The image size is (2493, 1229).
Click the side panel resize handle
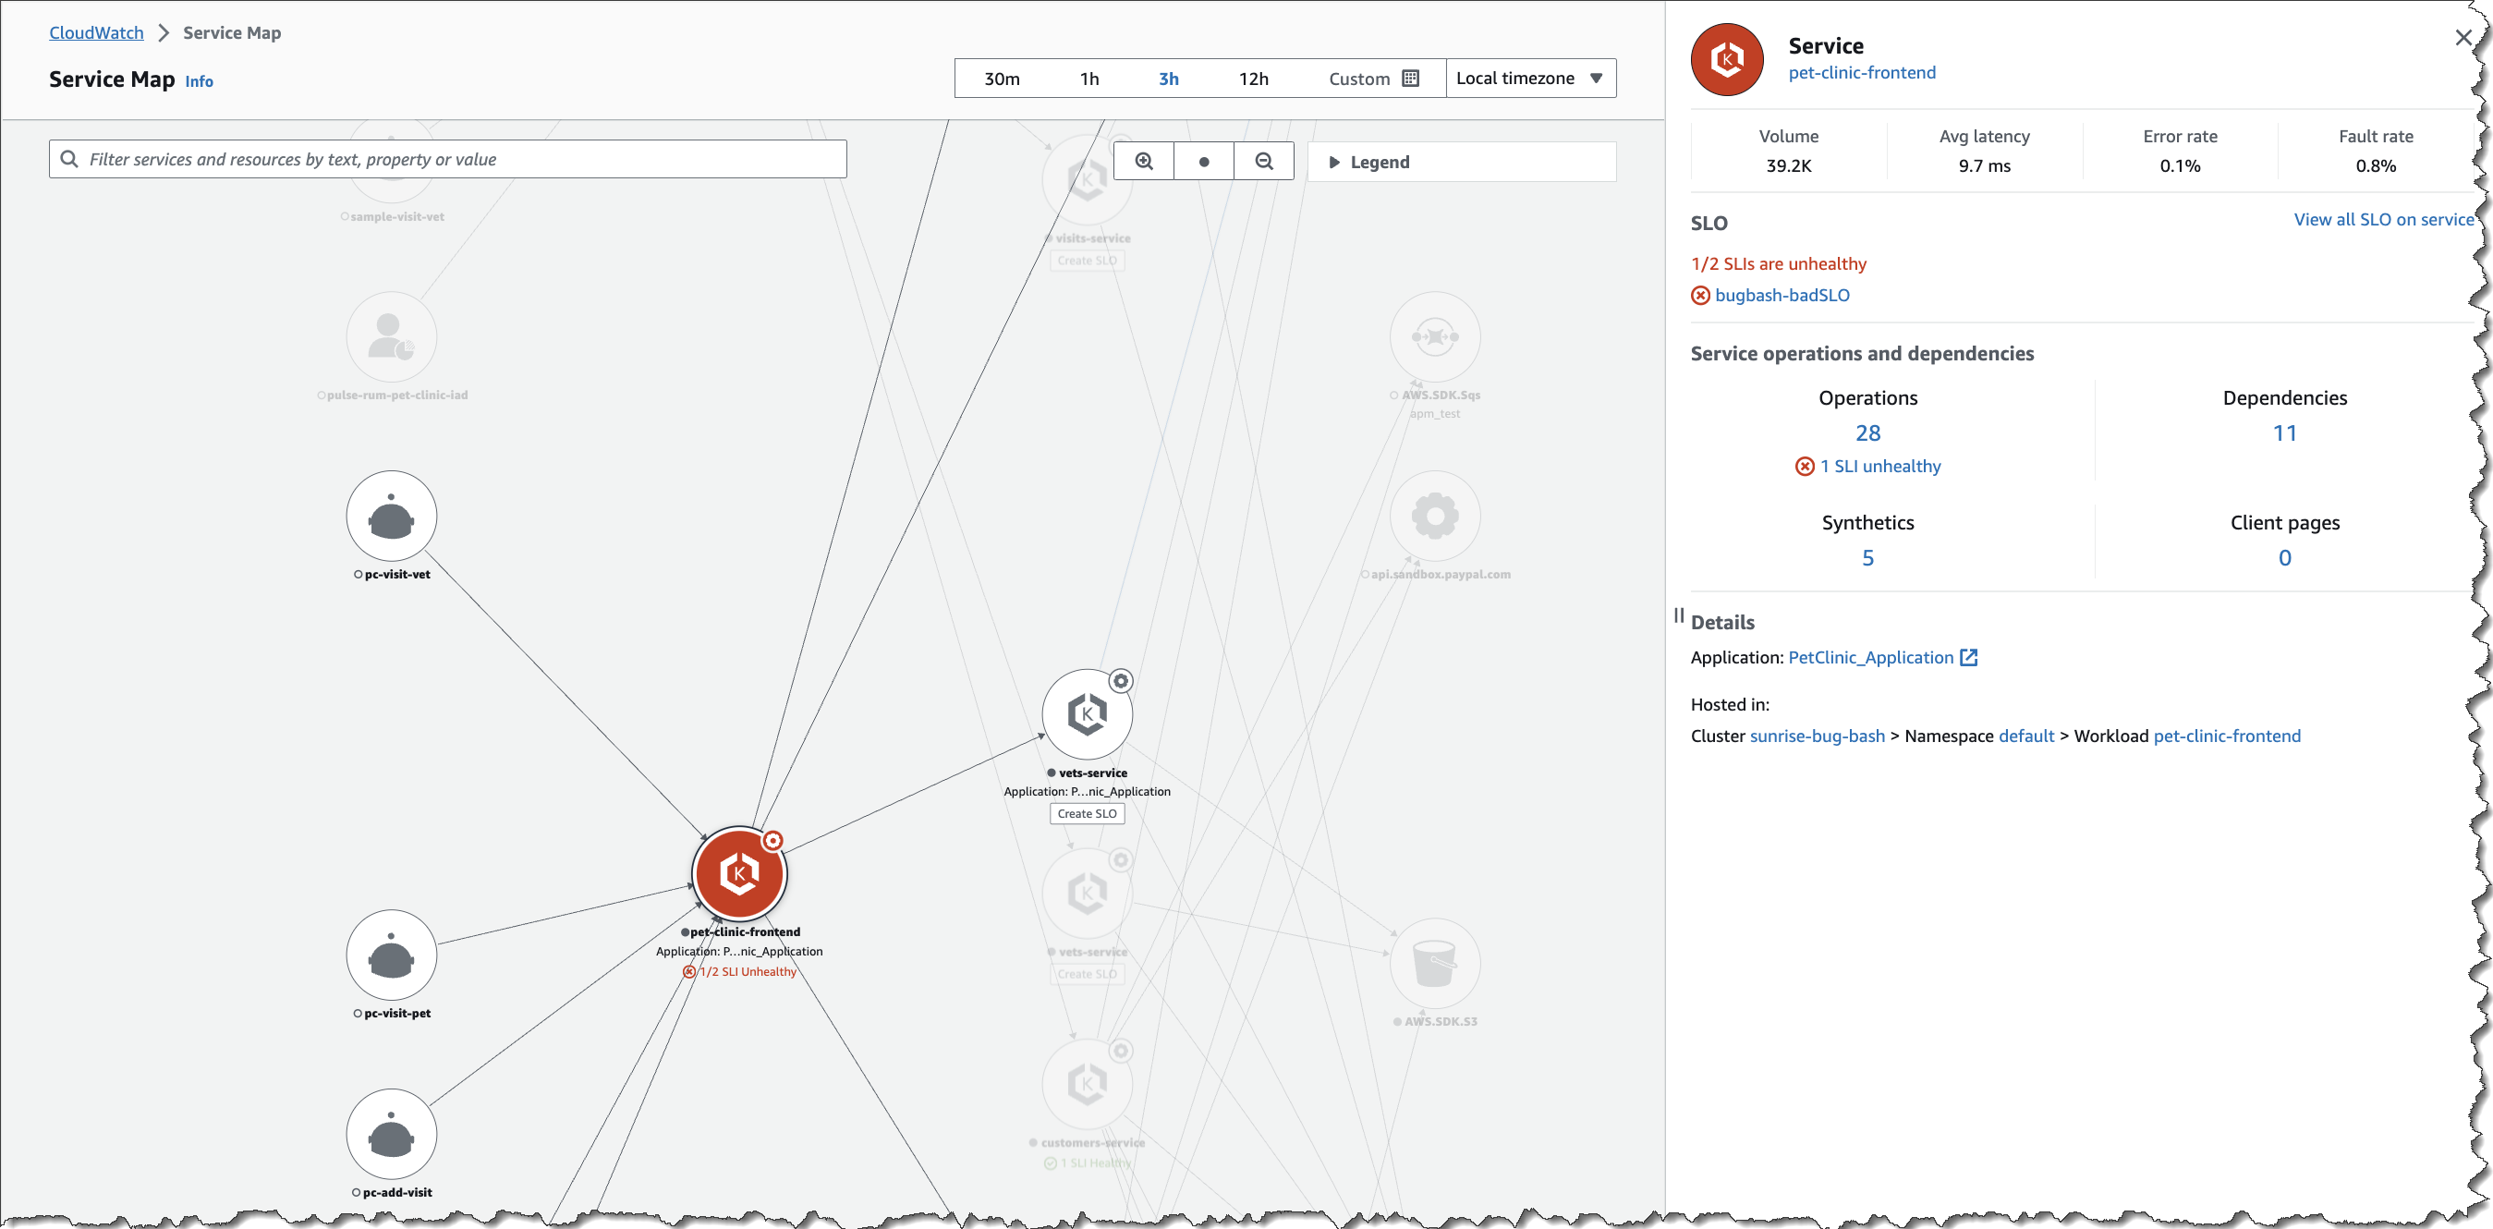(x=1678, y=615)
